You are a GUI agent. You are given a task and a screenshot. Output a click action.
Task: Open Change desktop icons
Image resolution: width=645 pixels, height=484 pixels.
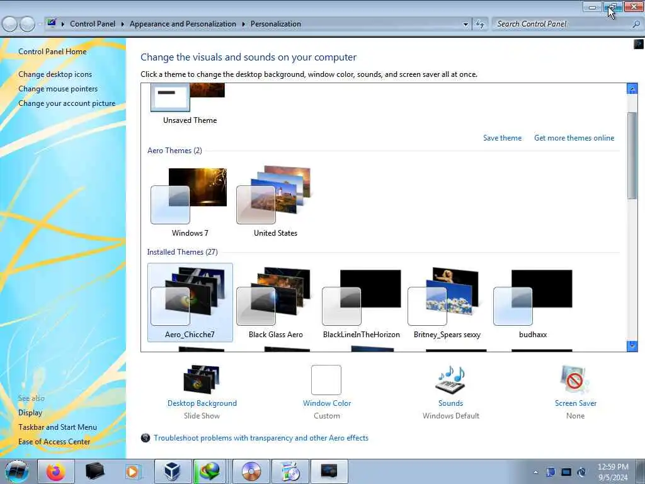click(55, 74)
